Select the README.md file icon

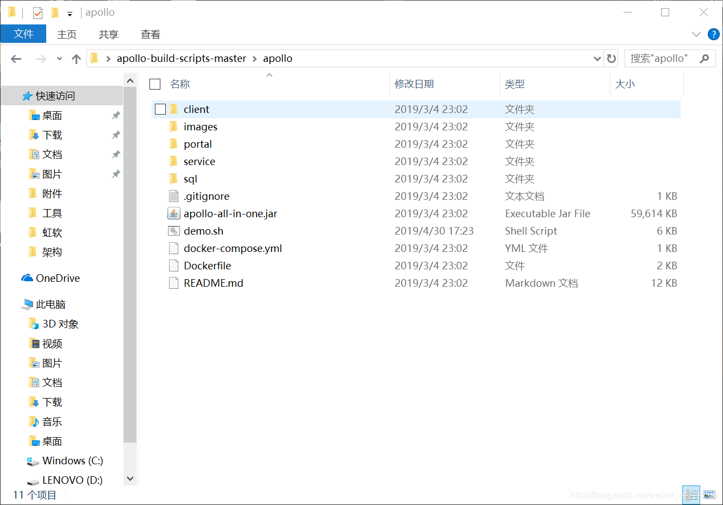174,283
